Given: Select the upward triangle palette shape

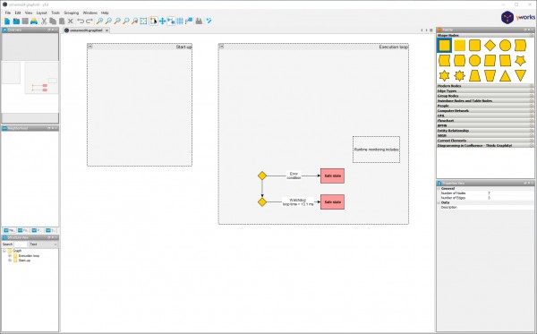Looking at the screenshot, I should coord(505,76).
